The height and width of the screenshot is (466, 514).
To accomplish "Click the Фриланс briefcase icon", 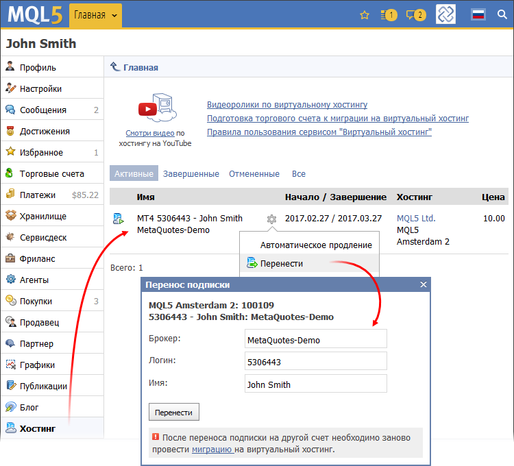I will click(x=10, y=258).
